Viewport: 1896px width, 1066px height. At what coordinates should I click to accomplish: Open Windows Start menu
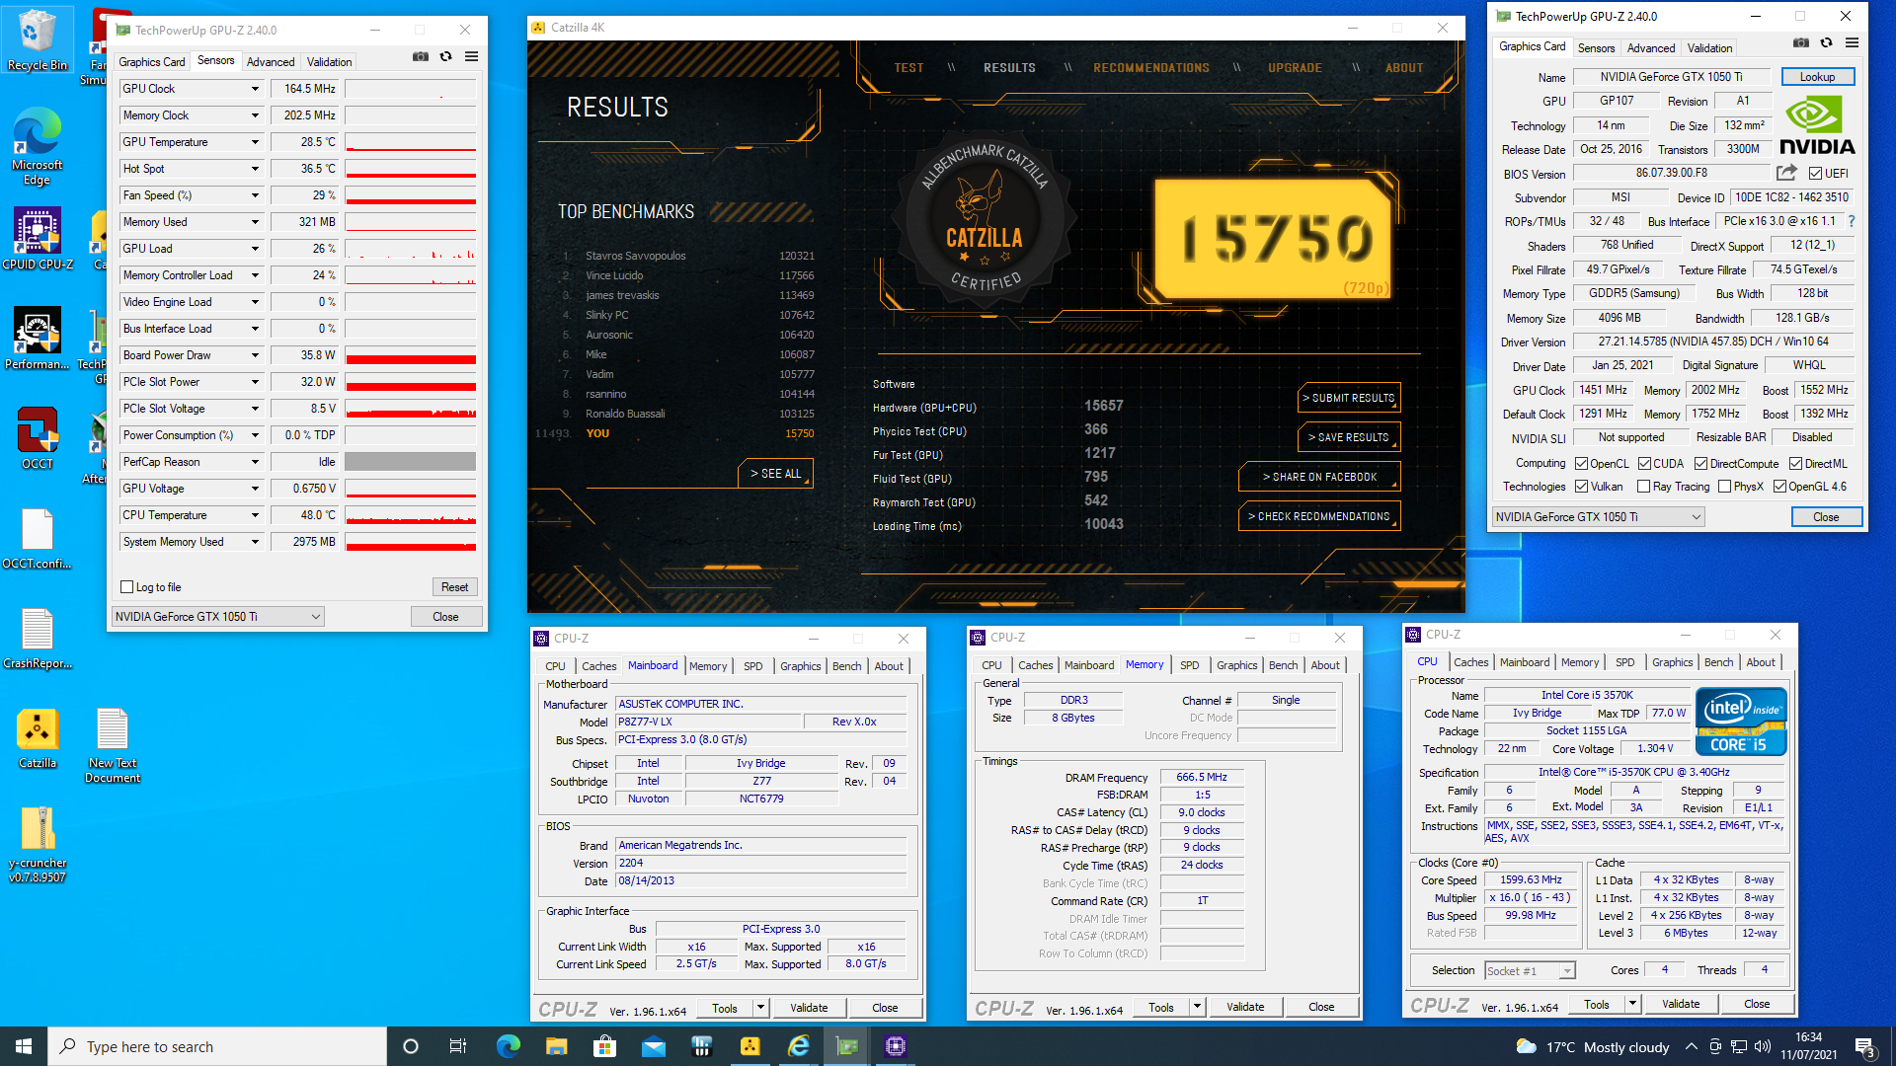(x=24, y=1046)
